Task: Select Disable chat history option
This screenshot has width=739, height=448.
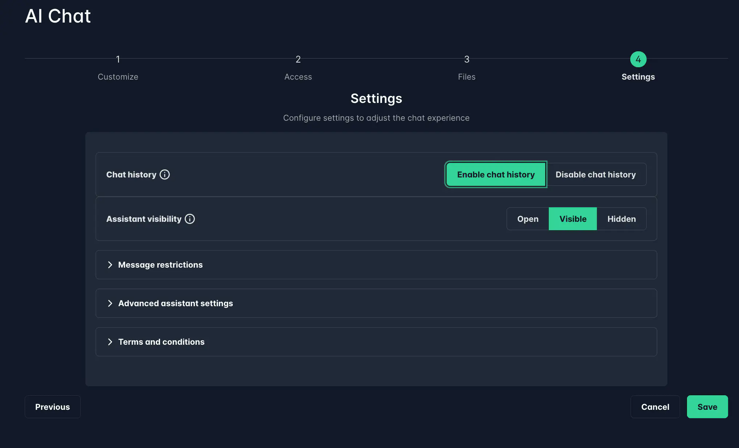Action: click(595, 175)
